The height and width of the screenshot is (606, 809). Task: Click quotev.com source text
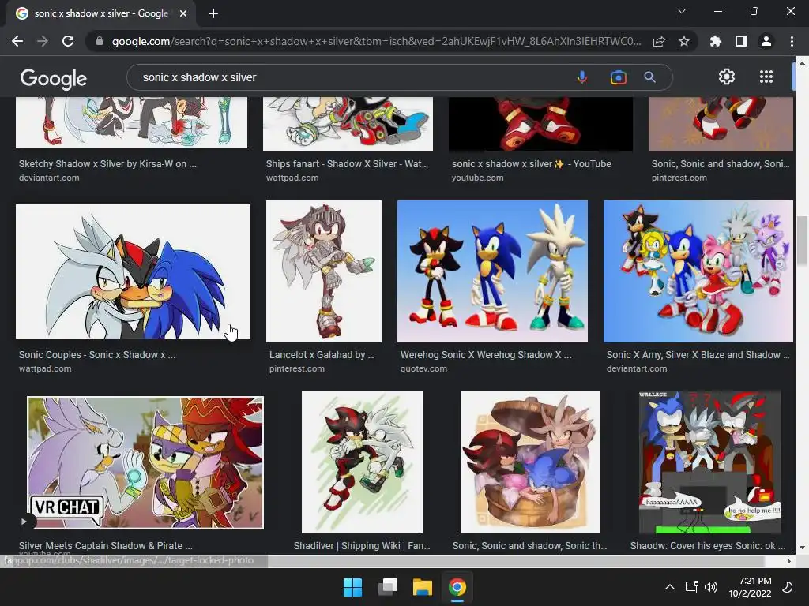point(423,369)
